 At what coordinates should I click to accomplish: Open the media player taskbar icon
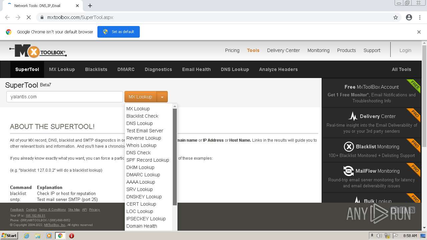(x=49, y=236)
